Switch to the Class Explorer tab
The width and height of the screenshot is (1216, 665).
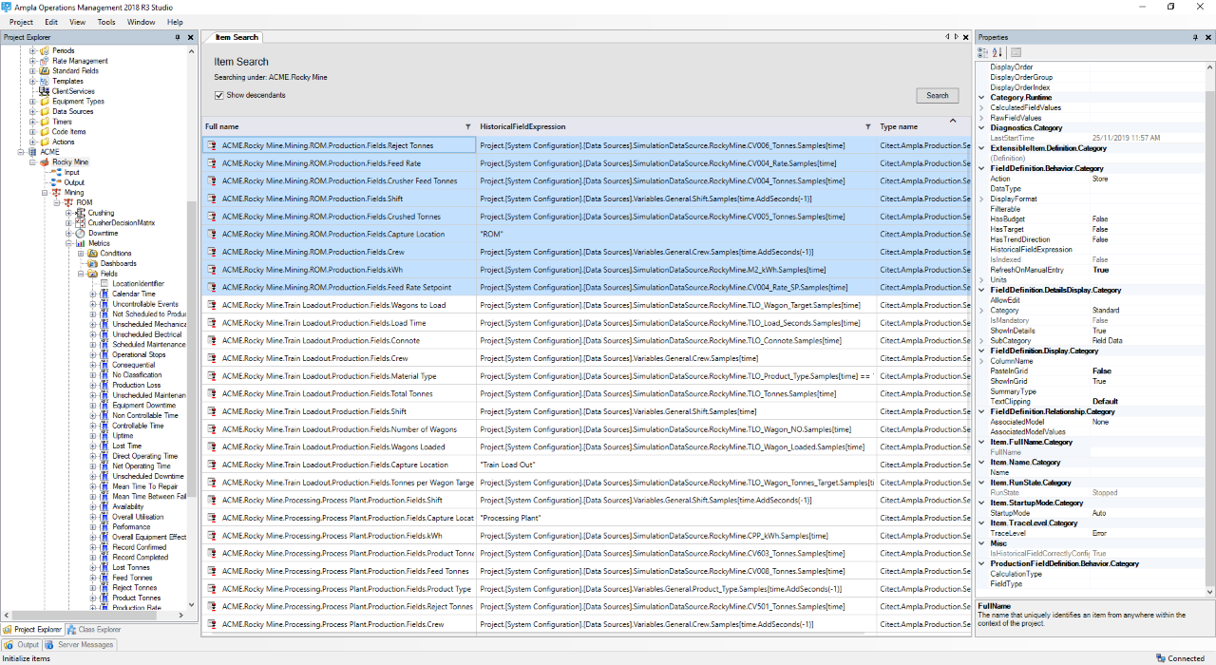click(x=93, y=629)
